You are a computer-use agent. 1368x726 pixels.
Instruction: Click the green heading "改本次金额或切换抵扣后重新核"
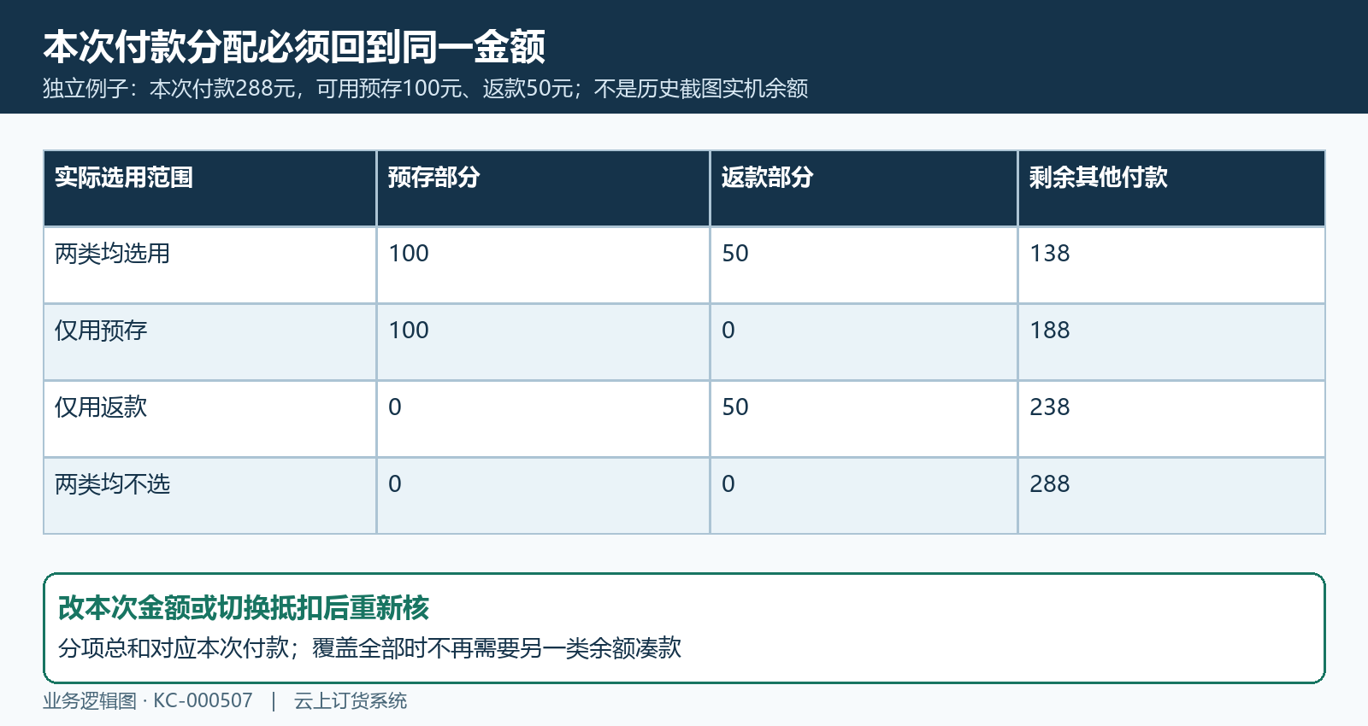point(244,608)
